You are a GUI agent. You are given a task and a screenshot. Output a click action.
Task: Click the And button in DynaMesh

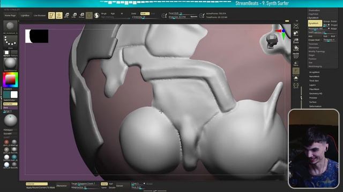click(333, 36)
